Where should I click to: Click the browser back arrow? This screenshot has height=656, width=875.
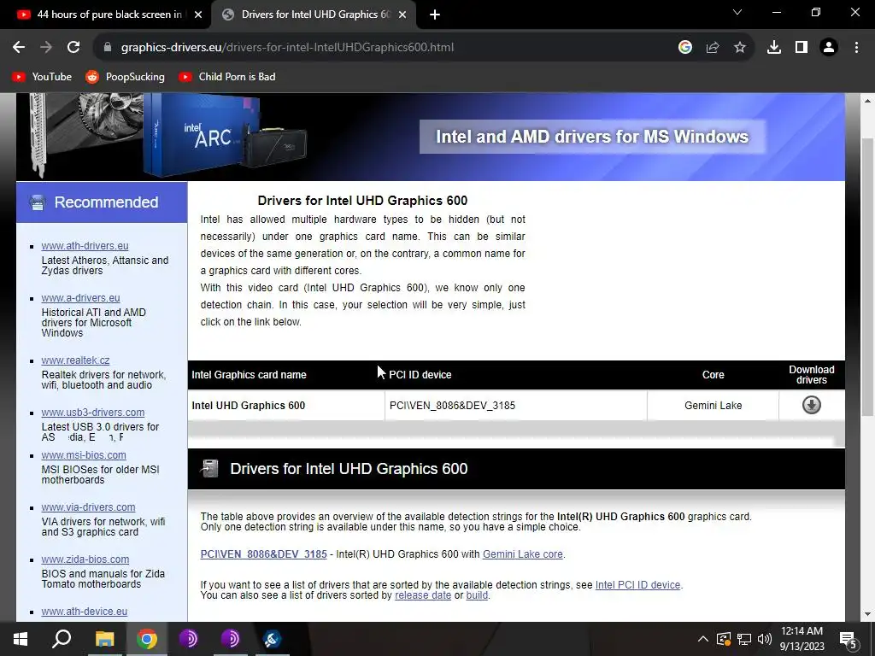click(x=19, y=48)
